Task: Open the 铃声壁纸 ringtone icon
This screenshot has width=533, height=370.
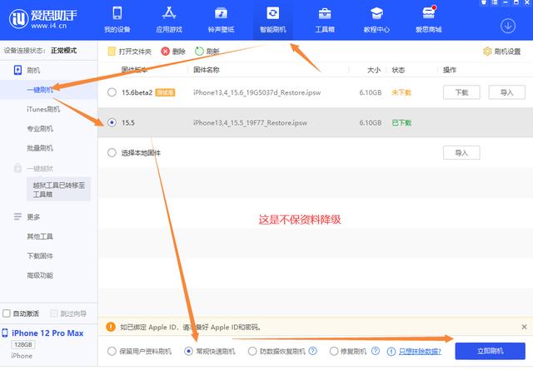Action: point(221,14)
